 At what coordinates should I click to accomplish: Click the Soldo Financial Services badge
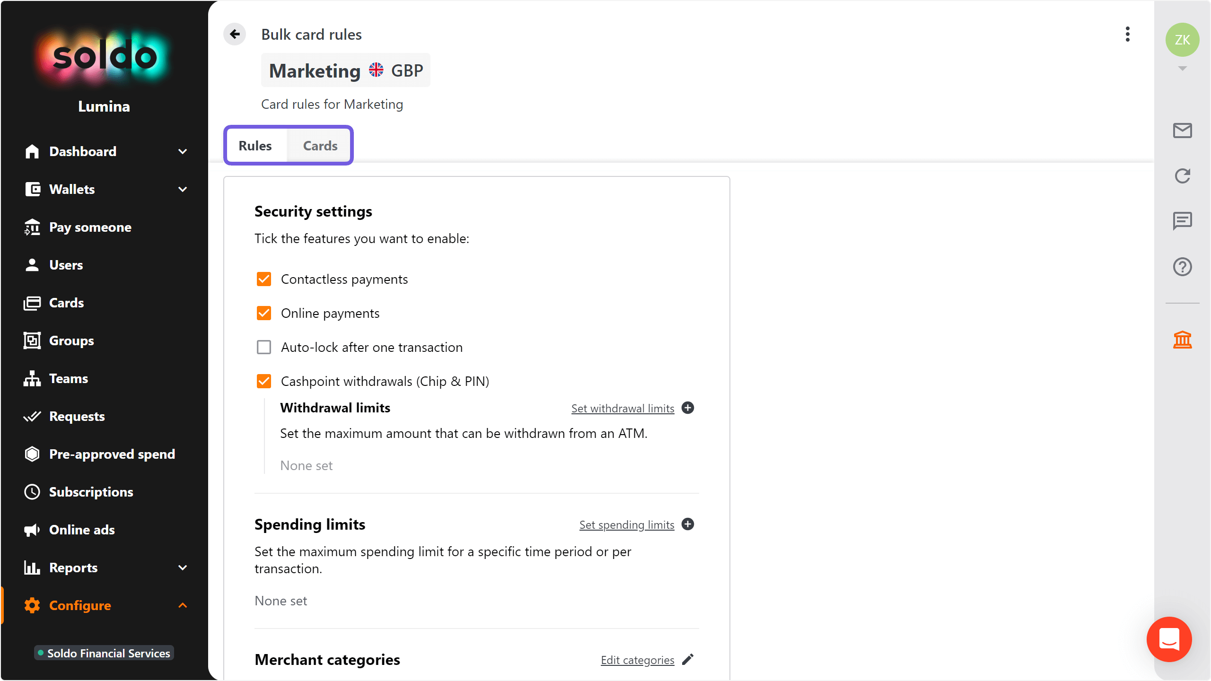[x=104, y=653]
